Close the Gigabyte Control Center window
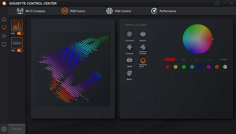 231,3
